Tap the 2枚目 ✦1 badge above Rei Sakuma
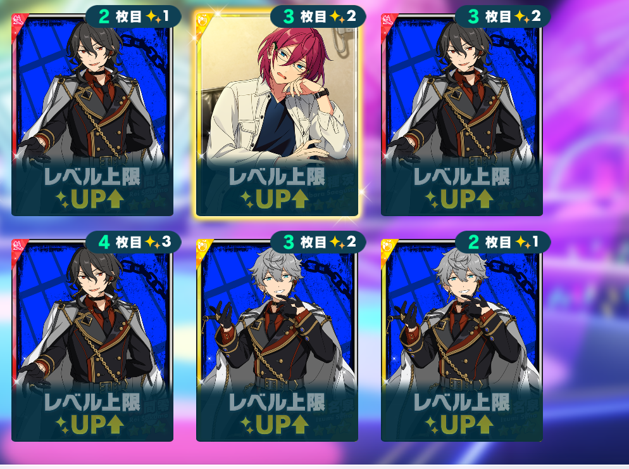Image resolution: width=629 pixels, height=469 pixels. pyautogui.click(x=133, y=16)
